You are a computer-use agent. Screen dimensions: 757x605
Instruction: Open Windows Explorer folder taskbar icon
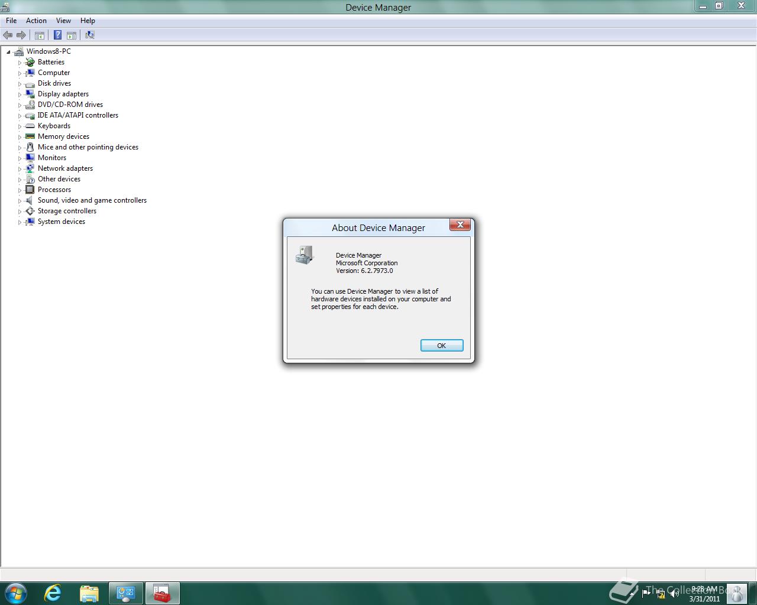89,593
